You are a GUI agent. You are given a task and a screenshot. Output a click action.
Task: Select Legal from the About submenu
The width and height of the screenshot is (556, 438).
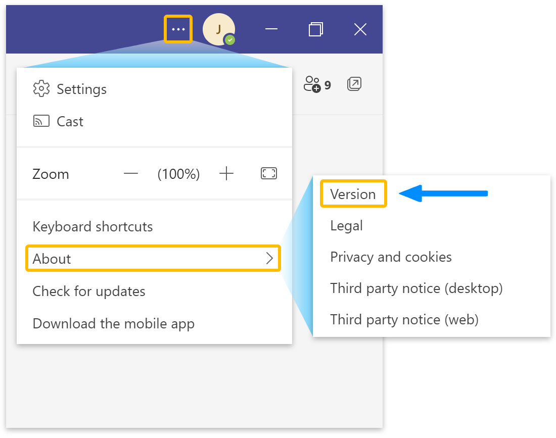346,225
